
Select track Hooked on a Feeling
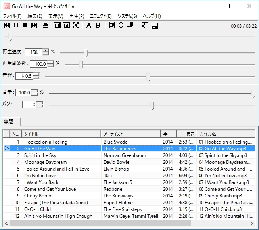click(x=129, y=142)
